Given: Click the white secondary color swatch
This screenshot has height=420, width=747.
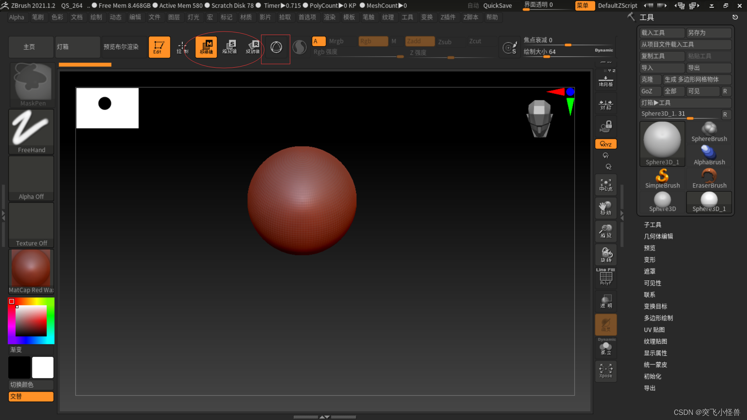Looking at the screenshot, I should click(x=43, y=367).
